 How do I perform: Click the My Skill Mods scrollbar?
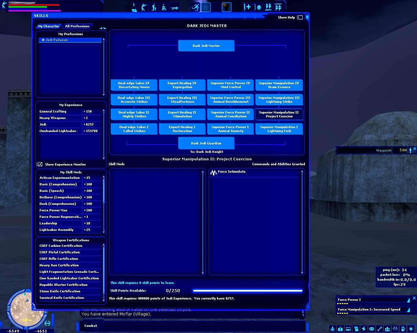(x=104, y=205)
